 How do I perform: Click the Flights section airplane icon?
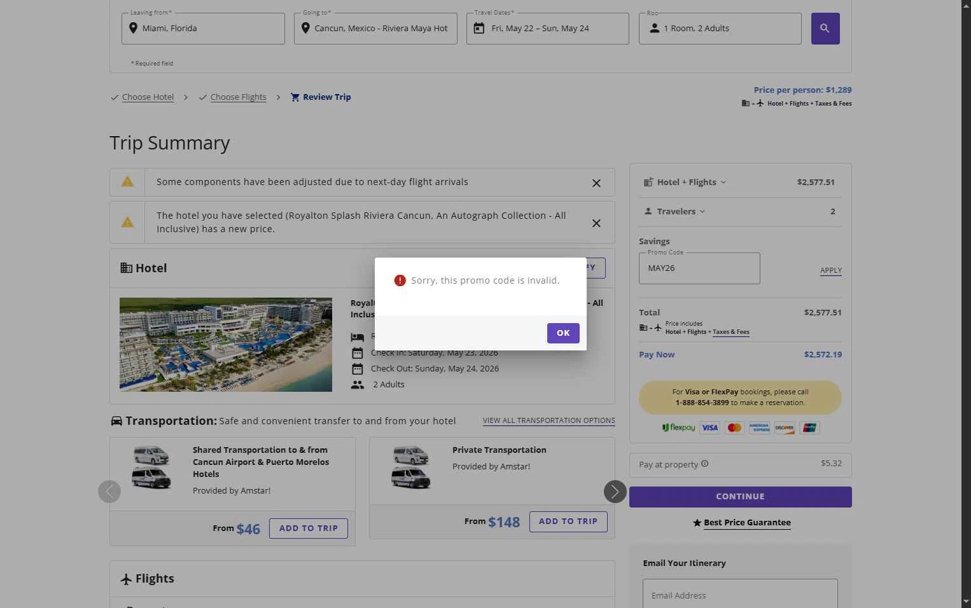click(126, 579)
